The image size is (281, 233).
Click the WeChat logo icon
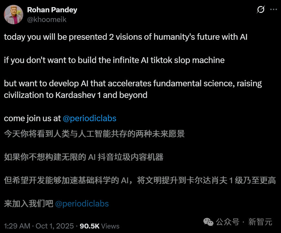[208, 222]
